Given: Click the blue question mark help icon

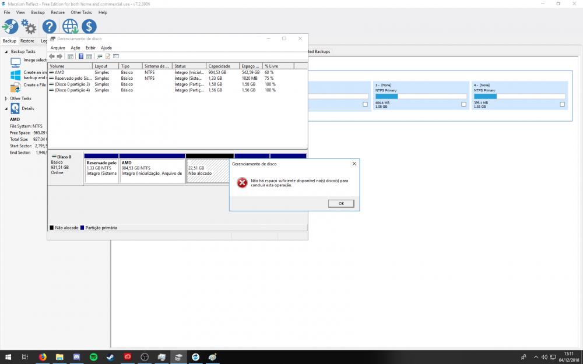Looking at the screenshot, I should 50,27.
